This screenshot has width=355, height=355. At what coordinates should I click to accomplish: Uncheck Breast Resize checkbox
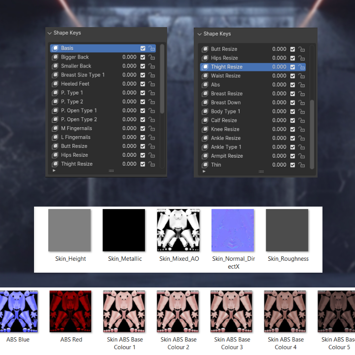click(x=292, y=94)
